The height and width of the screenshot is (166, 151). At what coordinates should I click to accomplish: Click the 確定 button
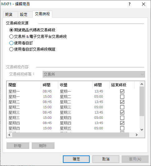(76, 159)
